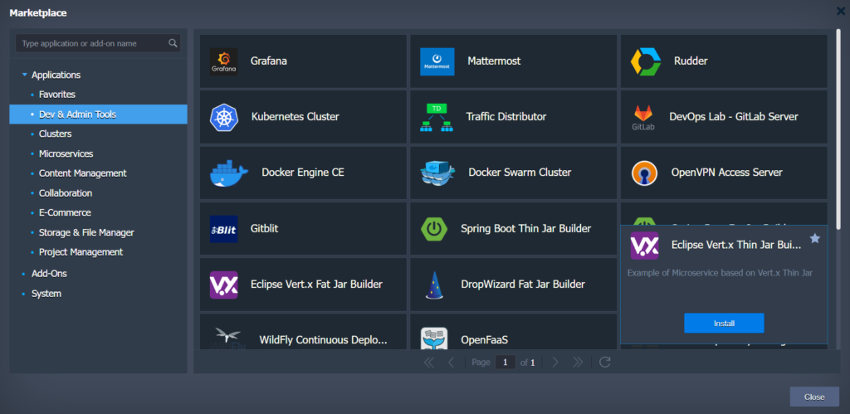Select Kubernetes Cluster name text
The image size is (850, 414).
(x=296, y=116)
